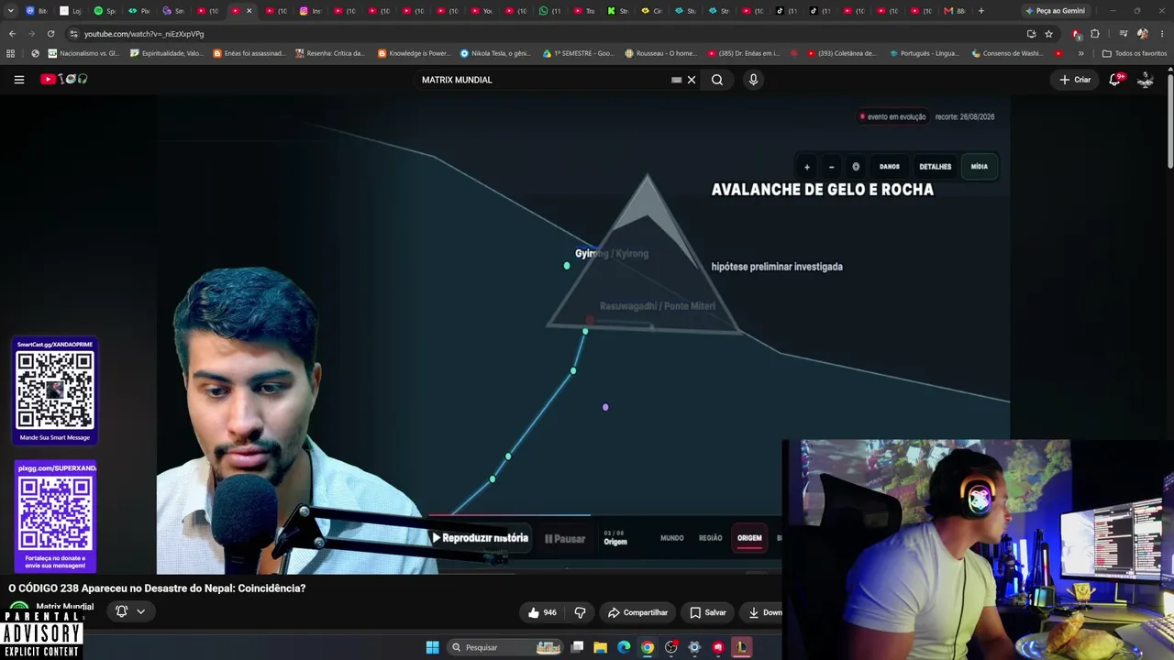1174x660 pixels.
Task: Clear the MATRIX MUNDIAL search text
Action: click(692, 80)
